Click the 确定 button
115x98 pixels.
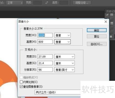pos(97,30)
